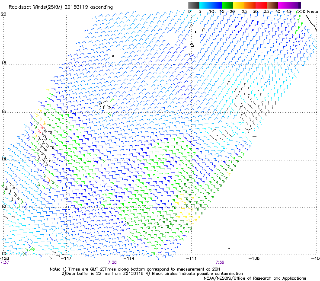
Task: Click the red wind barbs near 15.5N -118
Action: [x=41, y=128]
